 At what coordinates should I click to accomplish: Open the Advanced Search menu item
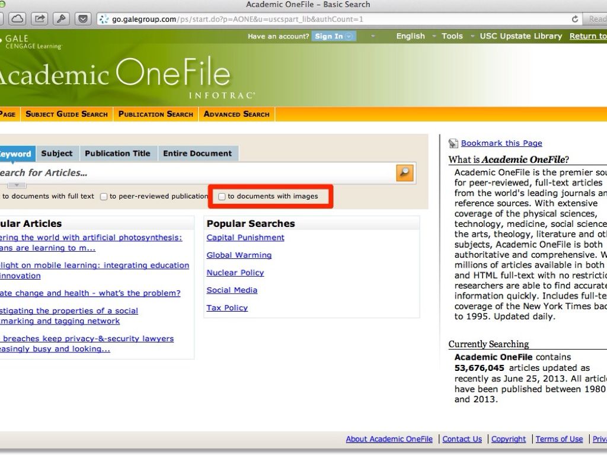coord(237,114)
